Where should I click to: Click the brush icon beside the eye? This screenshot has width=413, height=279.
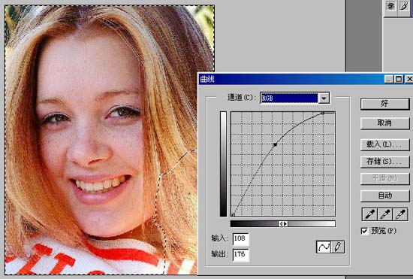(404, 7)
